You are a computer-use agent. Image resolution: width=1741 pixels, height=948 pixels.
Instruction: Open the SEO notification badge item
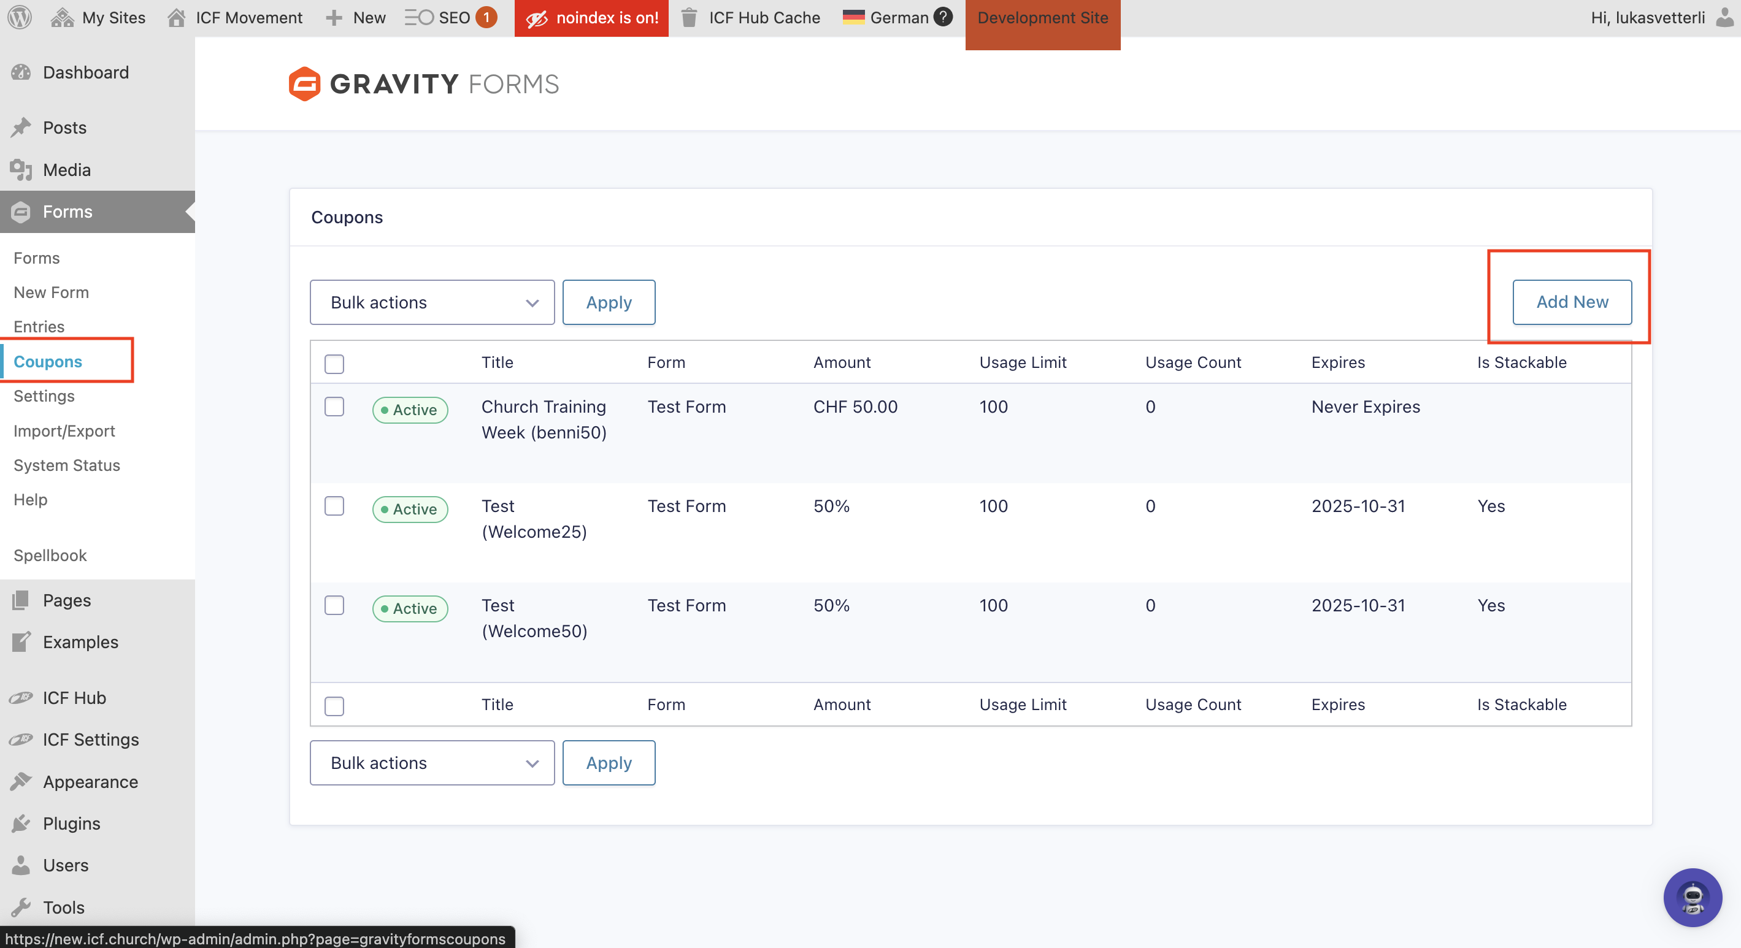[x=486, y=18]
